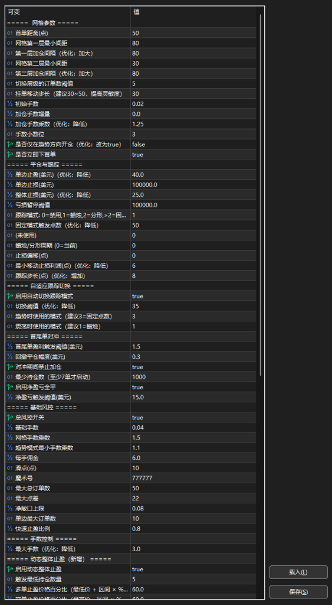This screenshot has width=332, height=605.
Task: Click the double-type icon beside 回撤平仓幅度(美元)
Action: 10,357
